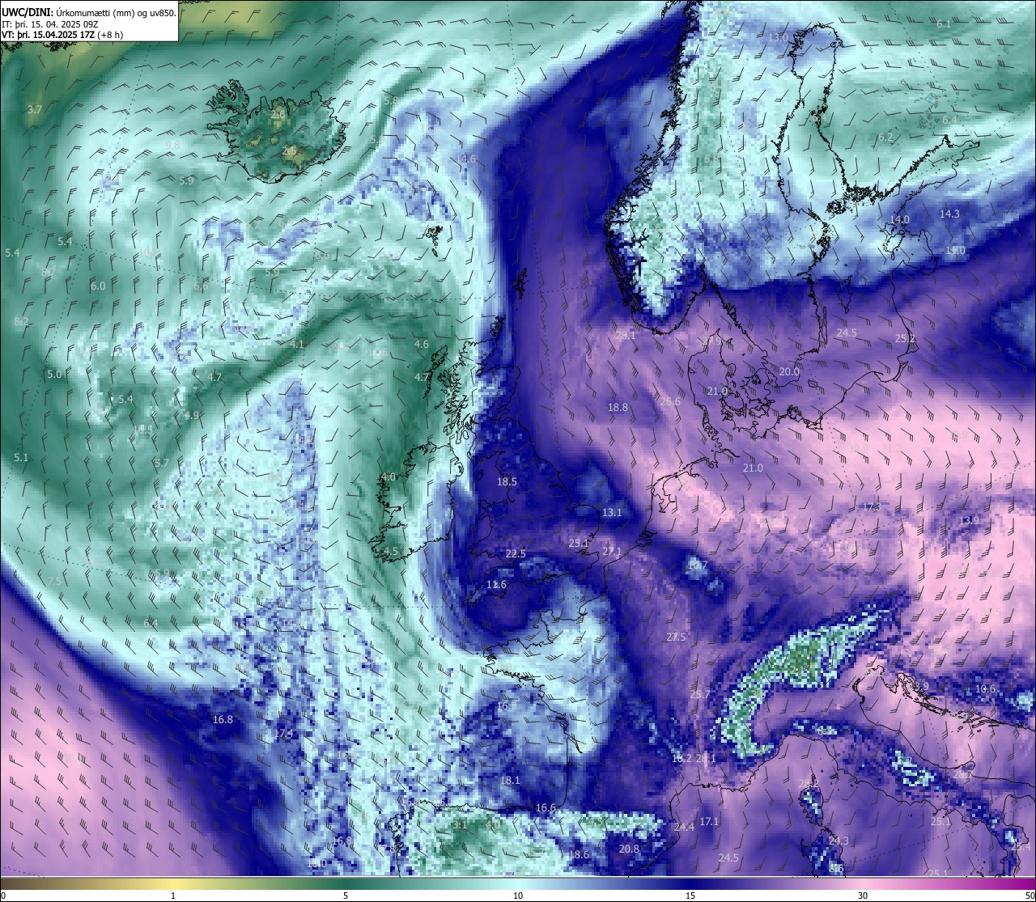Click the '5.0' value on the map
This screenshot has width=1036, height=902.
coord(54,375)
